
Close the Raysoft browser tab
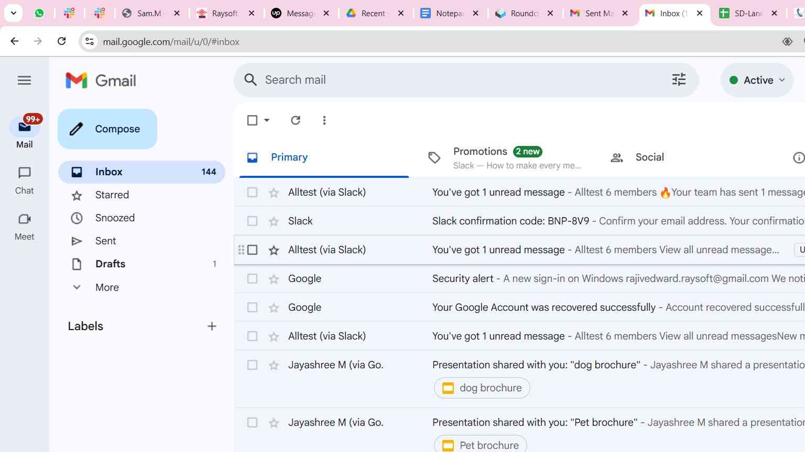[x=252, y=13]
